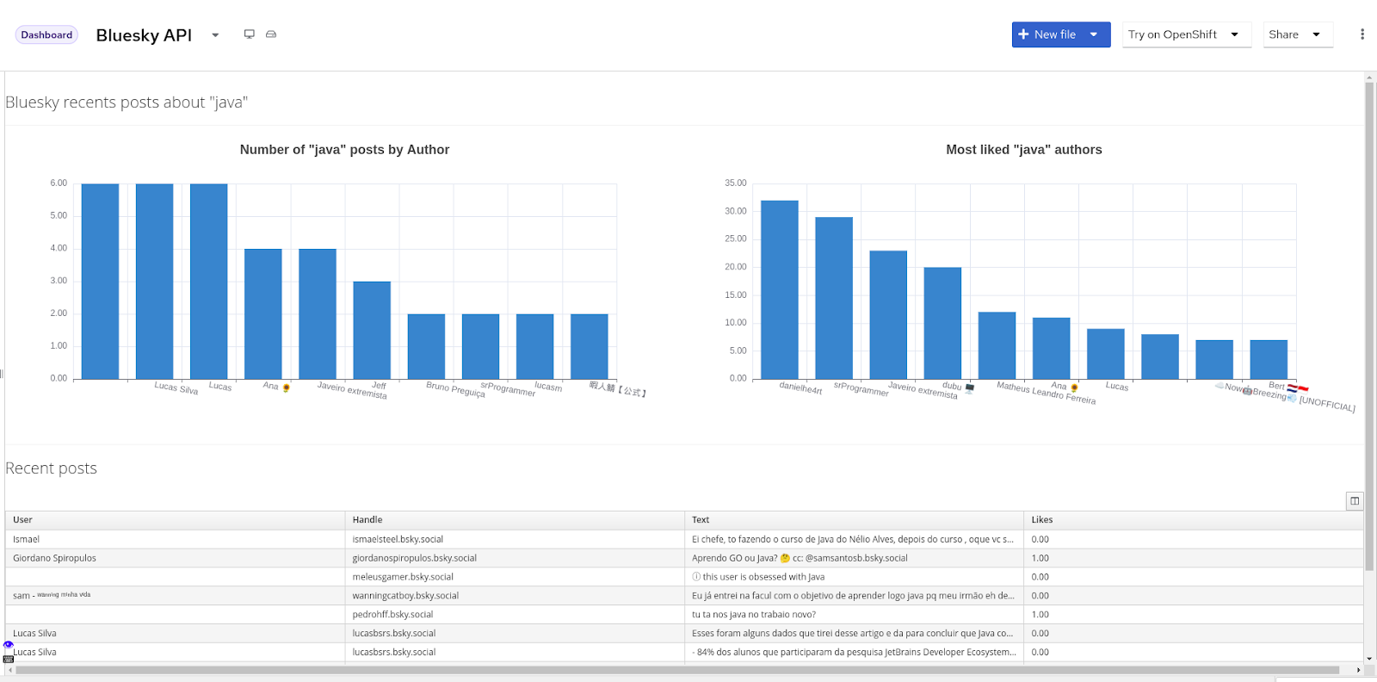Viewport: 1377px width, 682px height.
Task: Click 'Number of "java" posts by Author' chart title
Action: (x=344, y=150)
